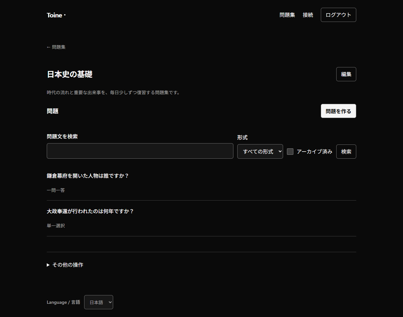The height and width of the screenshot is (317, 403).
Task: Open the Toine home logo
Action: (56, 15)
